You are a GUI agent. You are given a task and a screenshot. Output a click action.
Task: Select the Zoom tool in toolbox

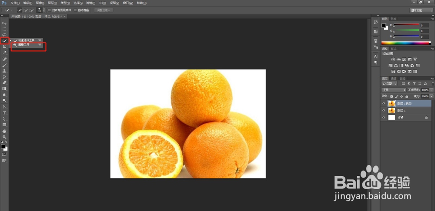(x=4, y=137)
